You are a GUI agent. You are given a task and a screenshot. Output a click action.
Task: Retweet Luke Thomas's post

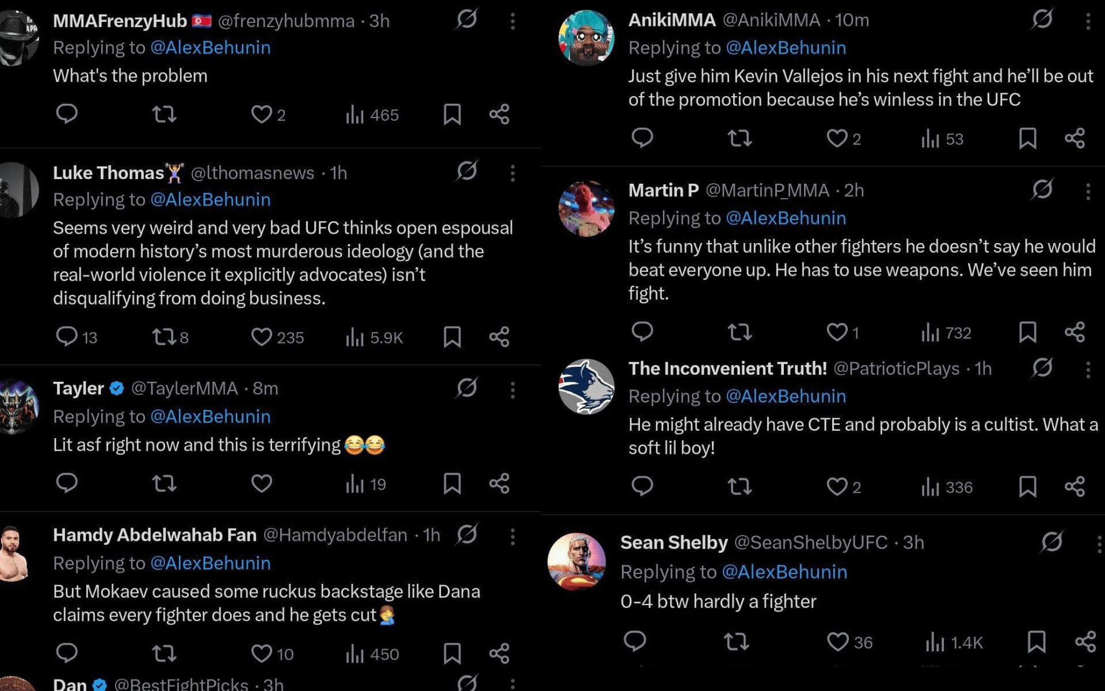(164, 336)
